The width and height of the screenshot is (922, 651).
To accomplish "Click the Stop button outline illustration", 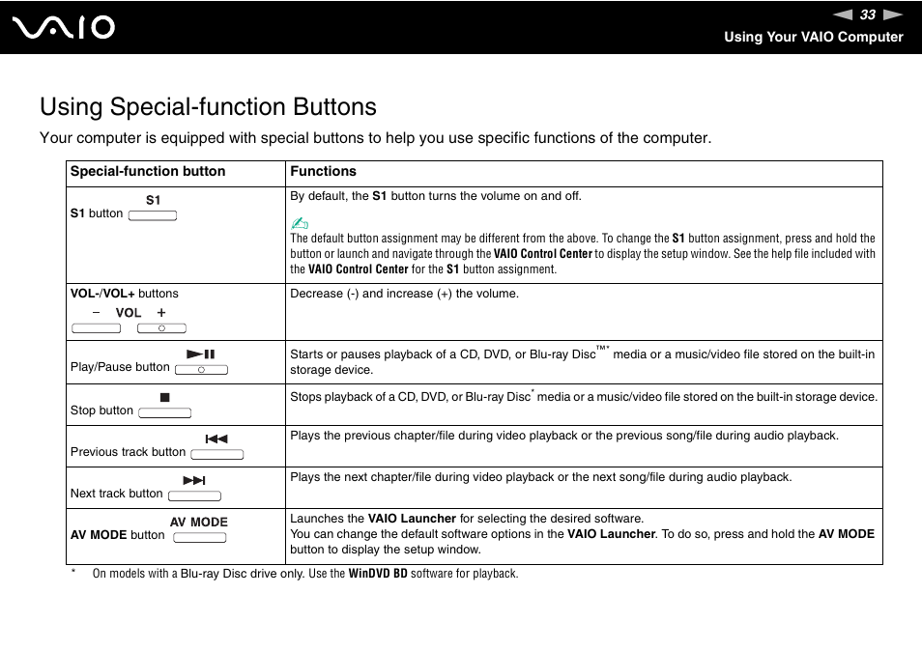I will 164,413.
